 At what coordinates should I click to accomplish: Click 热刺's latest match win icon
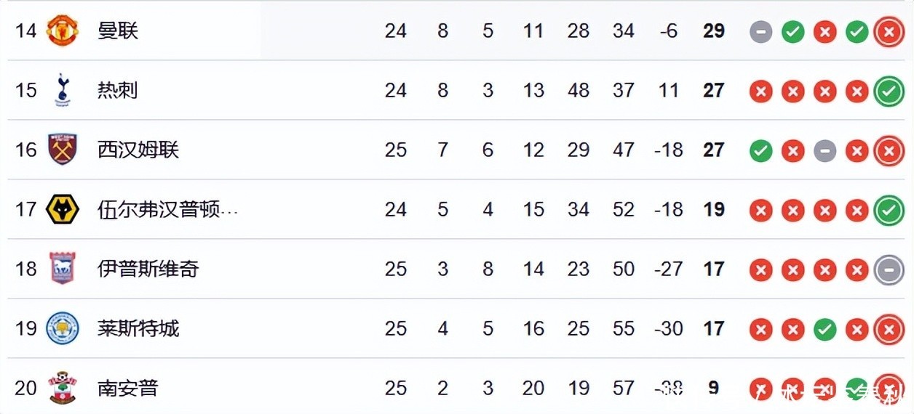pyautogui.click(x=889, y=92)
